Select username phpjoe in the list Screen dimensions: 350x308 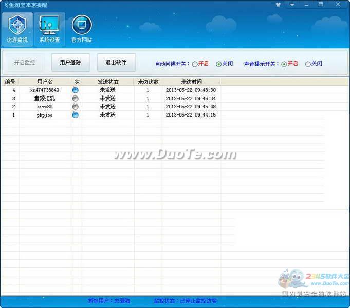pyautogui.click(x=45, y=115)
